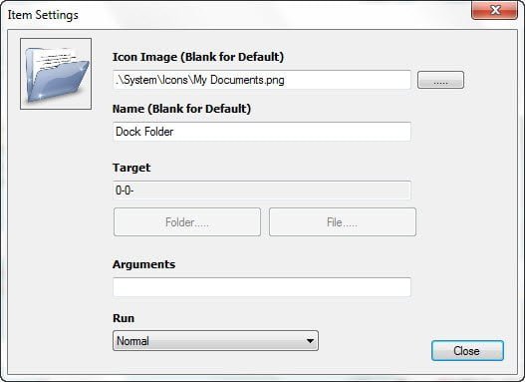Select the Normal value in Run box
525x382 pixels.
click(x=132, y=341)
